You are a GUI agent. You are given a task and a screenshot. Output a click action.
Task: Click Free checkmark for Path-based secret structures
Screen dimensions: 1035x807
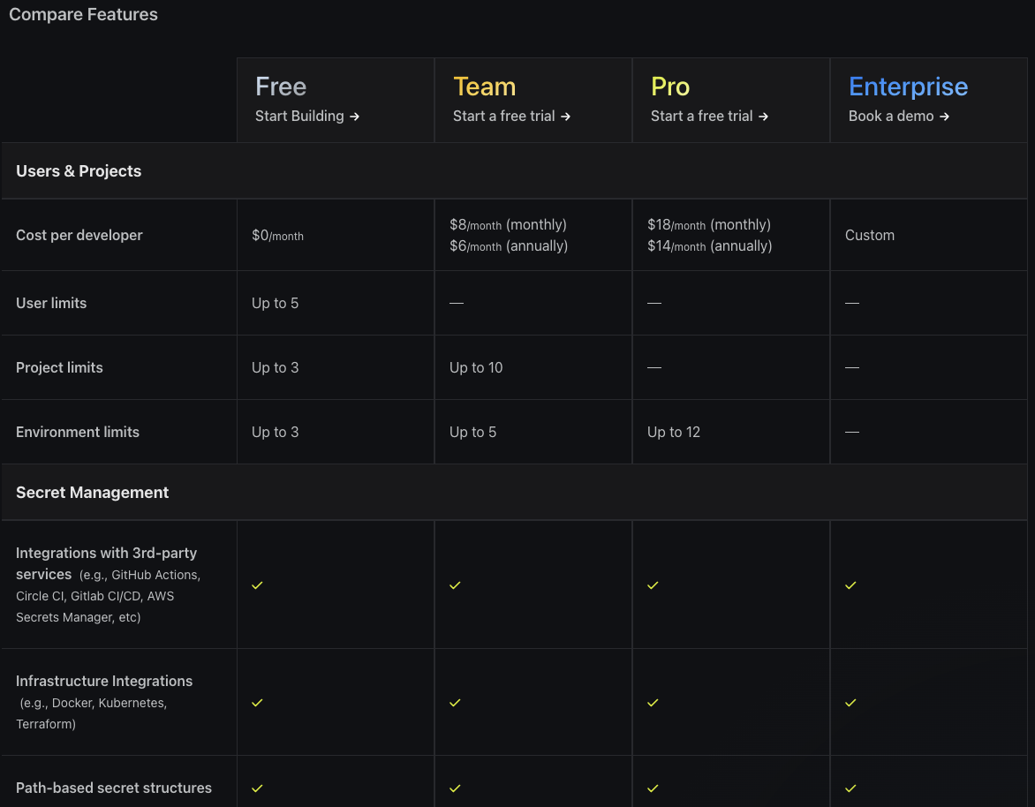(x=258, y=788)
